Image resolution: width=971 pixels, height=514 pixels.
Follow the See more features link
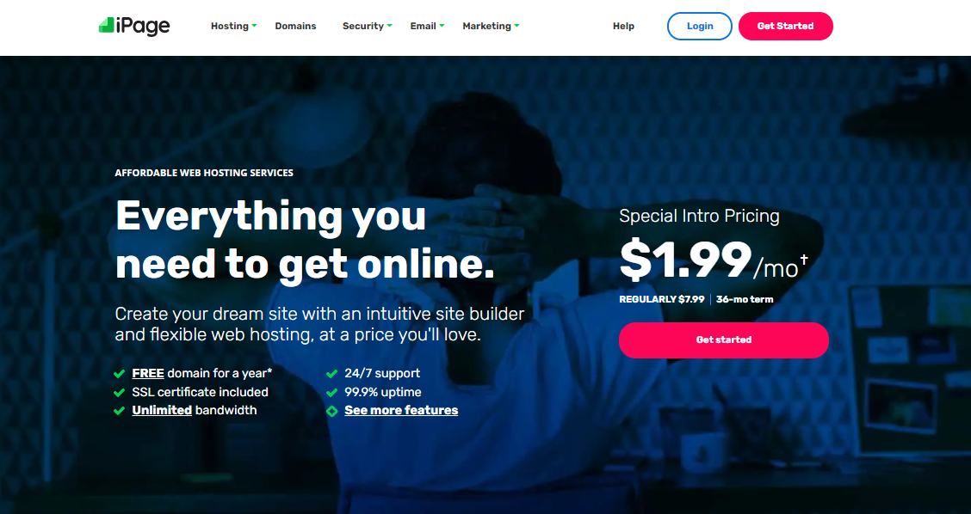click(401, 410)
